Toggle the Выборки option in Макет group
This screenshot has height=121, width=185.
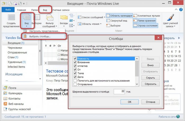pos(113,26)
